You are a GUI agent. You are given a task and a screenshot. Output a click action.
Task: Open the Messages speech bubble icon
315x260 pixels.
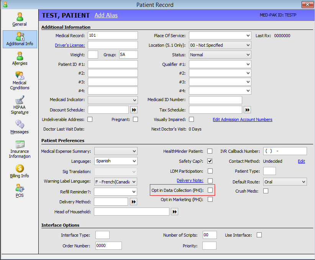tap(20, 124)
